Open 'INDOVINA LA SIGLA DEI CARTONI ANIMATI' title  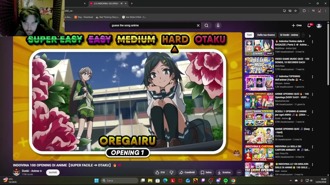[x=292, y=148]
